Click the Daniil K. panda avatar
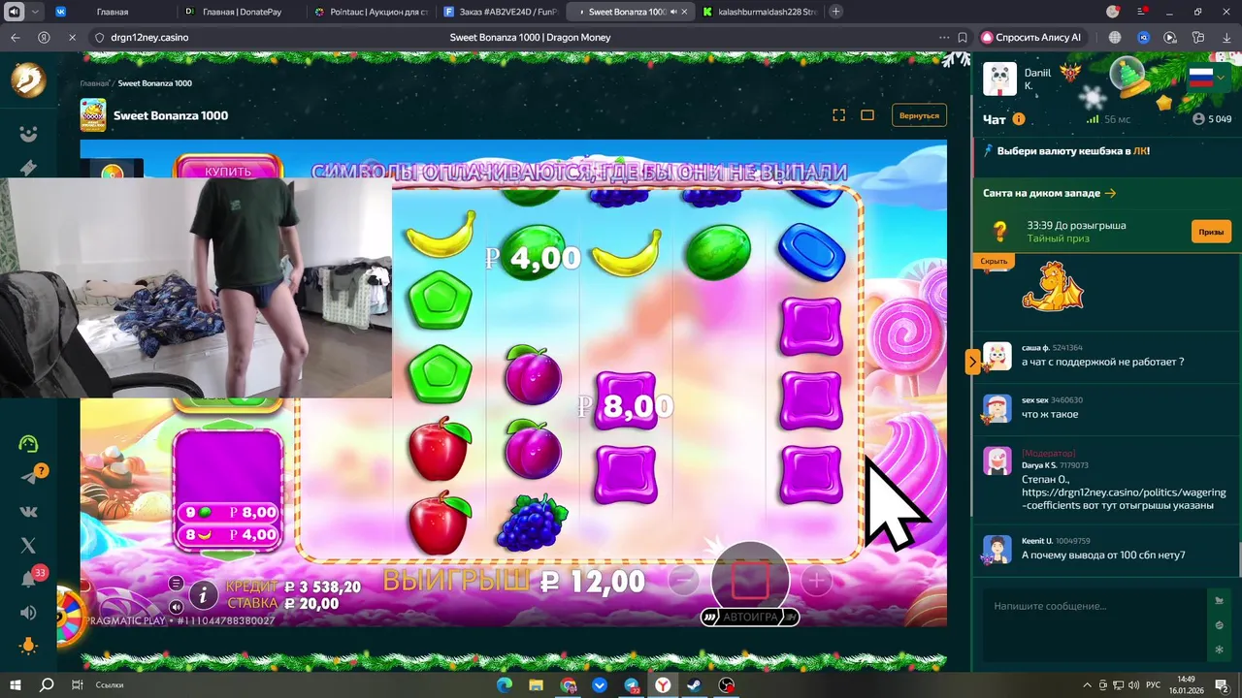Viewport: 1242px width, 698px height. pos(999,79)
